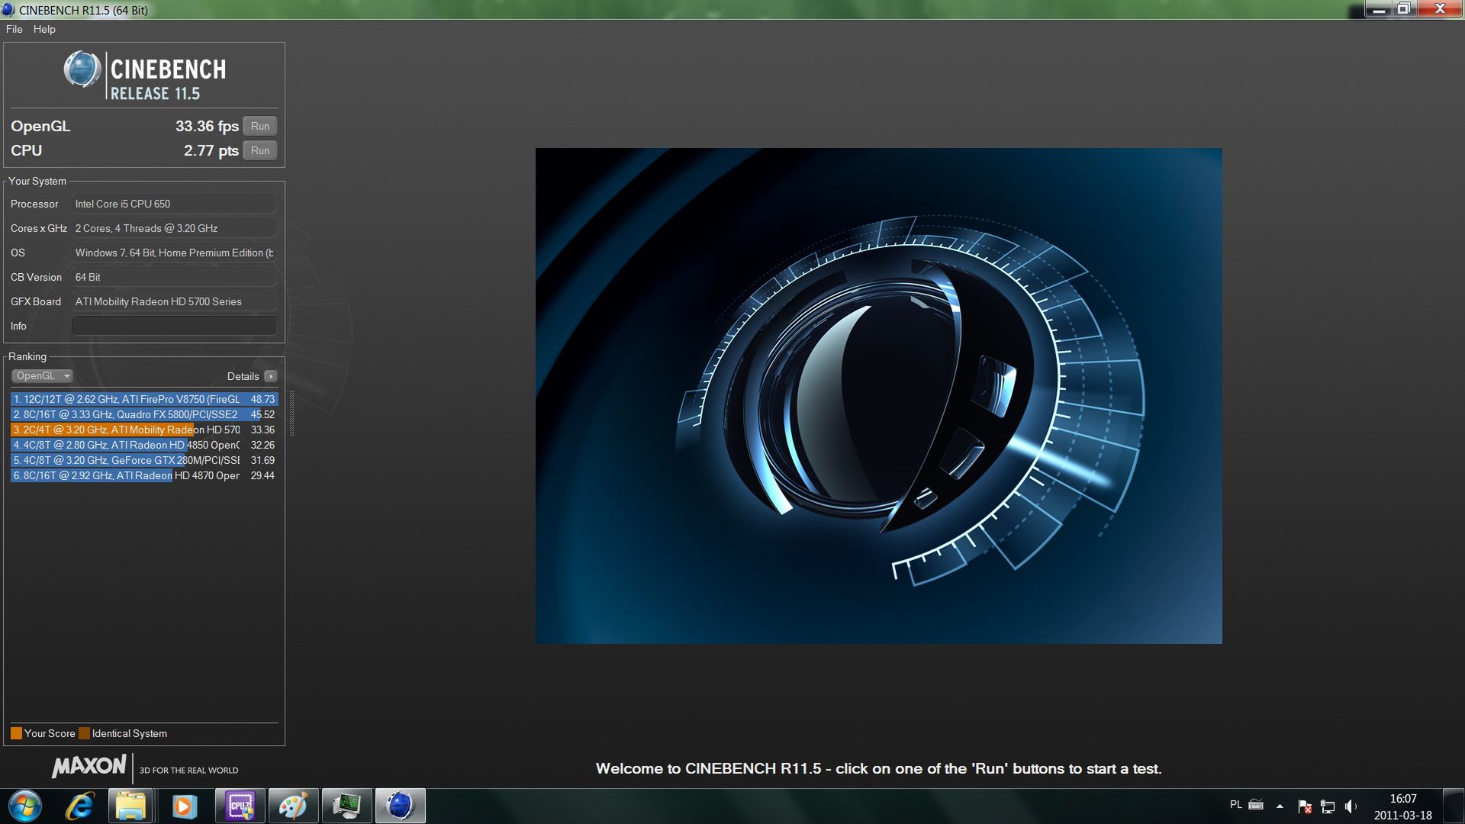The width and height of the screenshot is (1465, 824).
Task: Open the volume speaker tray icon
Action: [1350, 806]
